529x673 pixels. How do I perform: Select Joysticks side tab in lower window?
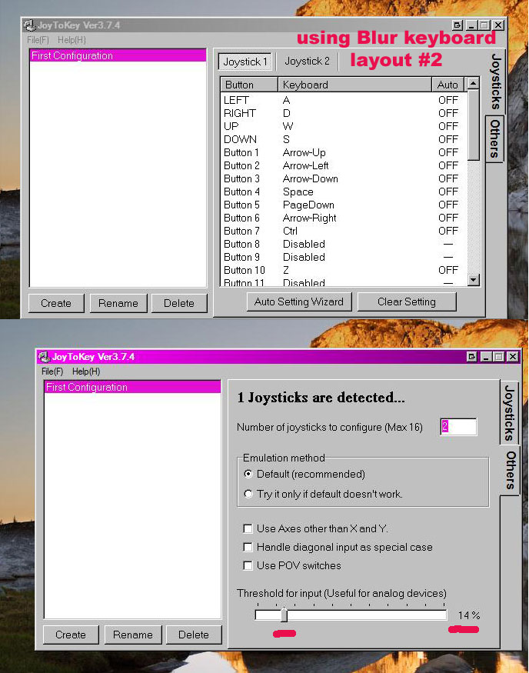509,412
